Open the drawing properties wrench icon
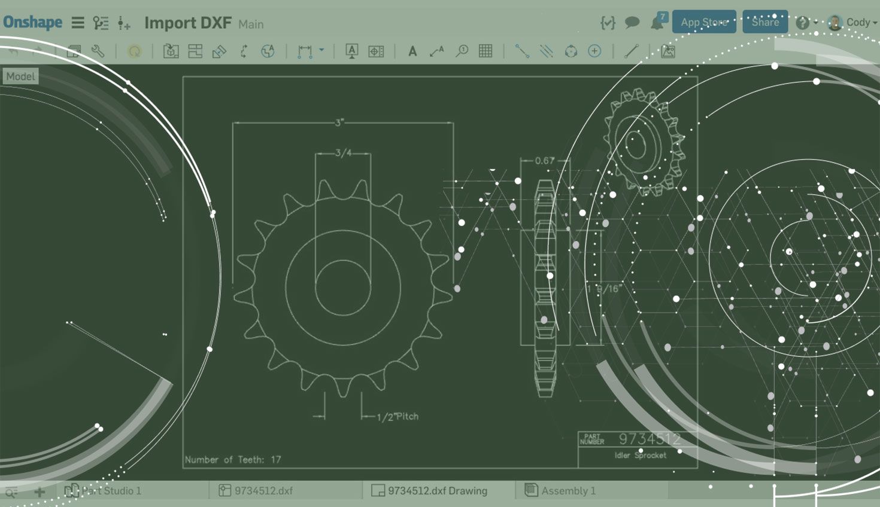The image size is (880, 507). click(96, 51)
